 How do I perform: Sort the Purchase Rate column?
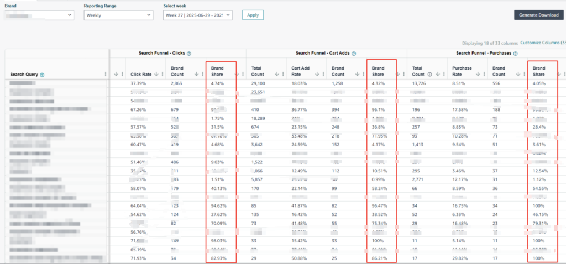coord(479,74)
